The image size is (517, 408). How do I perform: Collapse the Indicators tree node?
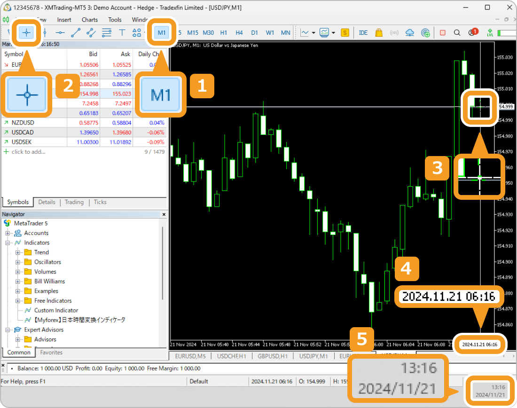pos(8,243)
